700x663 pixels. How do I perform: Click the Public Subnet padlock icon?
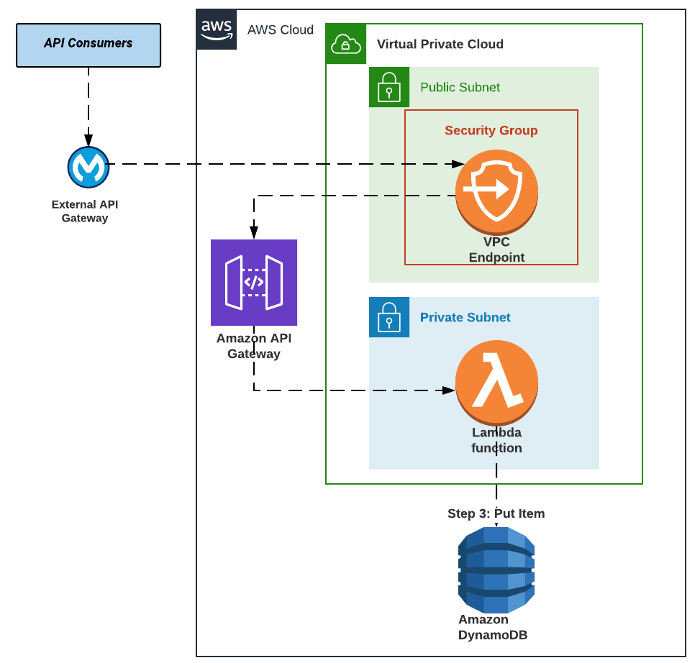tap(388, 86)
